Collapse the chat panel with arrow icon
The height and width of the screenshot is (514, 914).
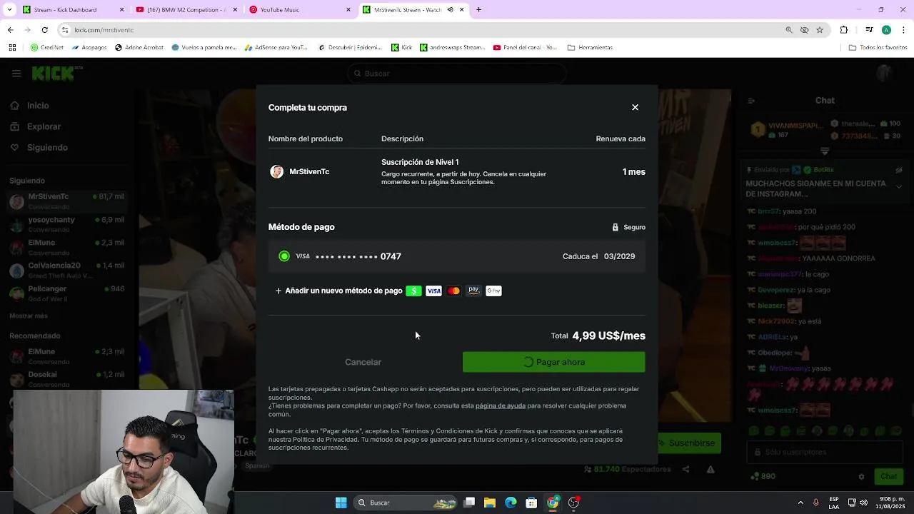[x=751, y=101]
